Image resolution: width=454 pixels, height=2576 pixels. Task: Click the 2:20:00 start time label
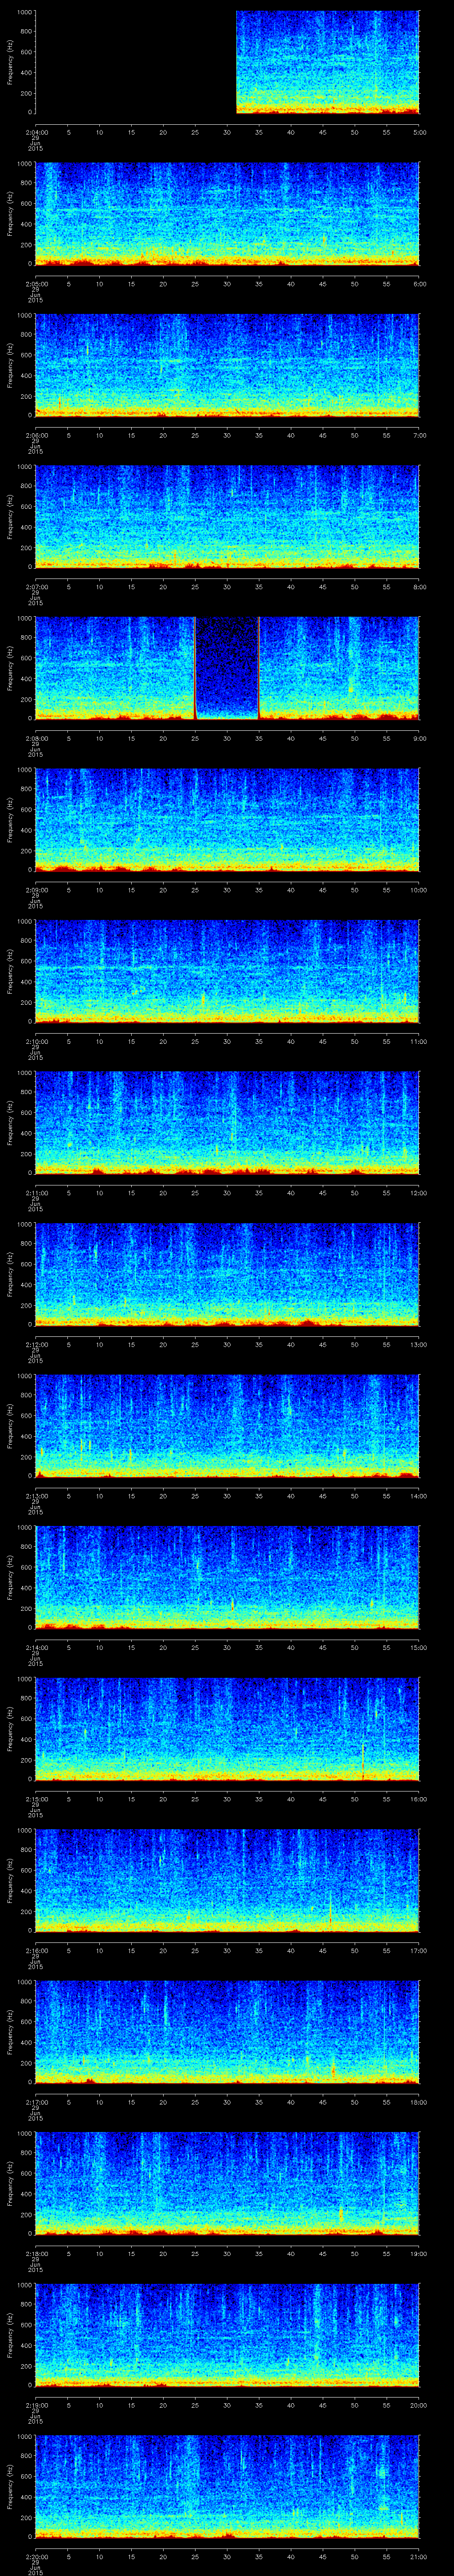(x=35, y=2556)
